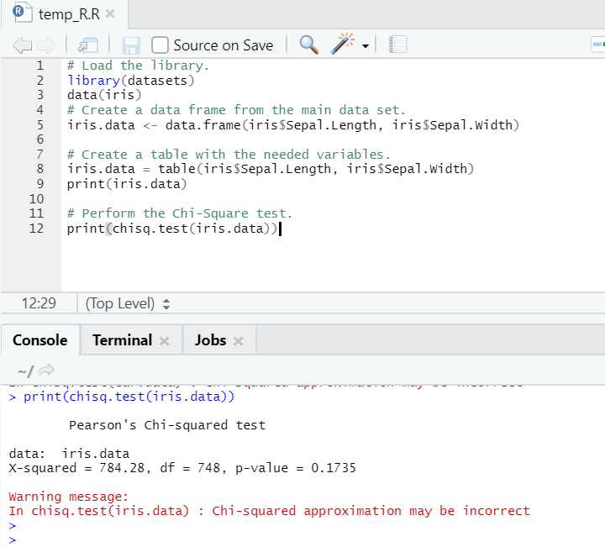This screenshot has width=605, height=547.
Task: Click the show in new window icon
Action: (88, 45)
